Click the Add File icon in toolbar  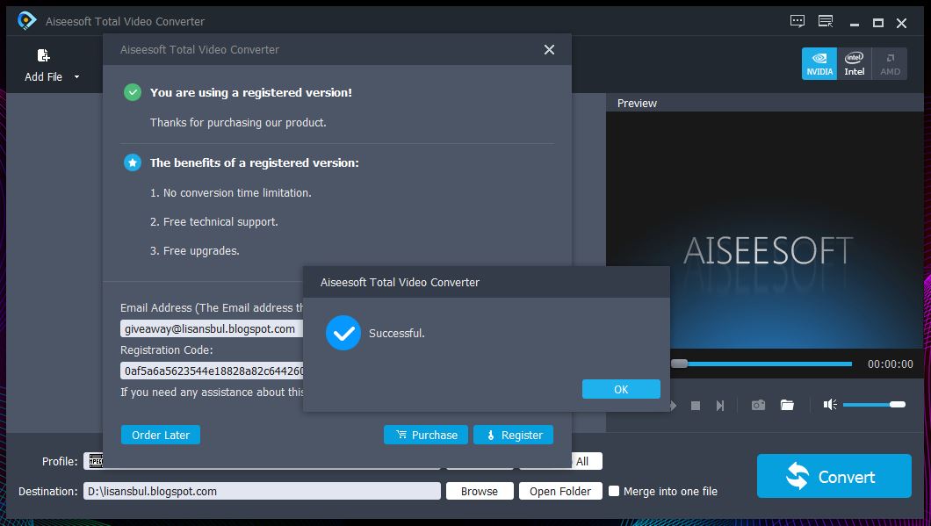(41, 54)
